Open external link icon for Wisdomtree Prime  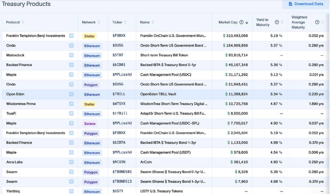71,104
